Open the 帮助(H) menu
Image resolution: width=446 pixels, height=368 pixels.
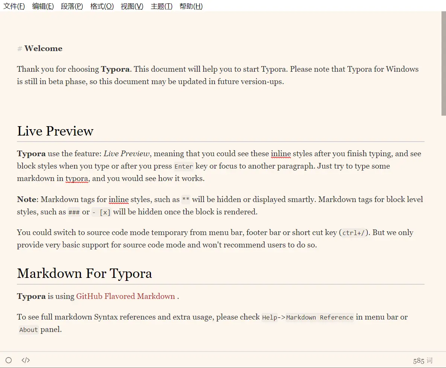pos(191,6)
